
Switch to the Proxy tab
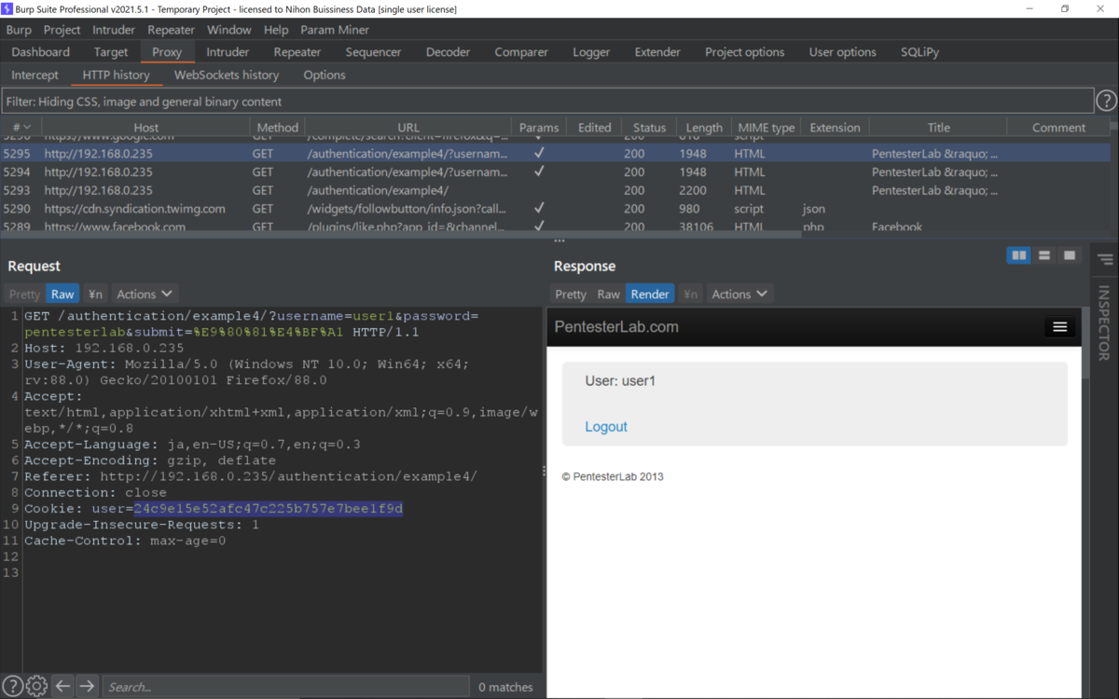click(167, 52)
